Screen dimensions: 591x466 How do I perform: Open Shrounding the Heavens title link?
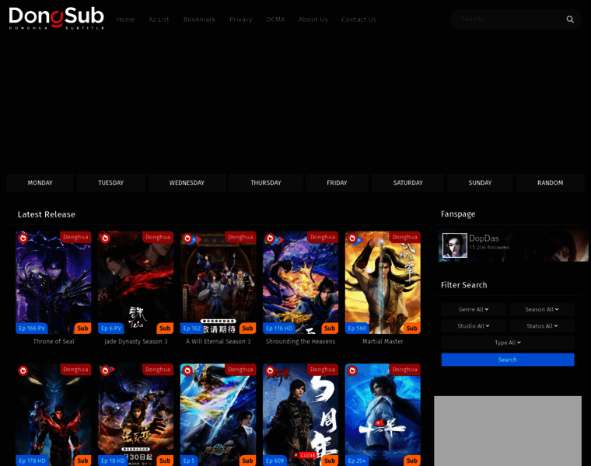point(300,342)
